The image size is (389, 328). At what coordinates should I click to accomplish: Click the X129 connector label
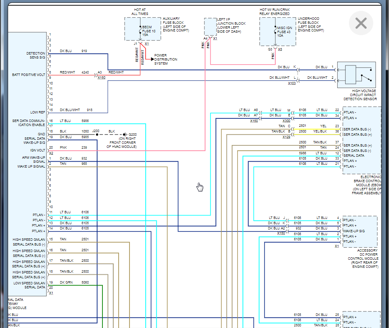(x=286, y=137)
